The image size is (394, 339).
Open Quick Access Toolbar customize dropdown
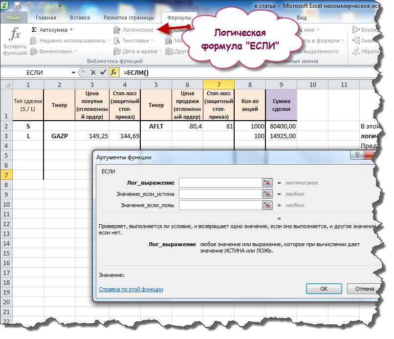[60, 5]
